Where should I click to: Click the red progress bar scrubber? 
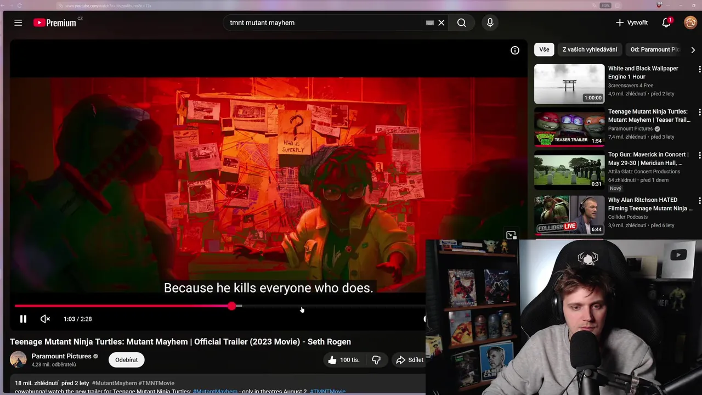(232, 306)
